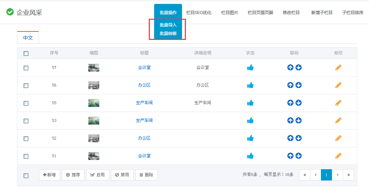Choose 批量转移 from the dropdown
Viewport: 369px width, 189px height.
[x=168, y=34]
